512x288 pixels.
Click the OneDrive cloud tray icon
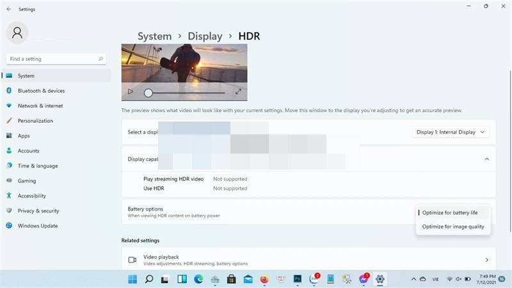pyautogui.click(x=423, y=279)
